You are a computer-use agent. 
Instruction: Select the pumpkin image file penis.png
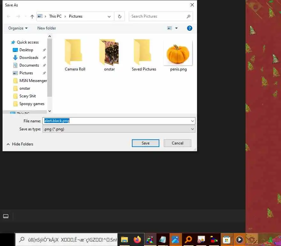pyautogui.click(x=178, y=55)
